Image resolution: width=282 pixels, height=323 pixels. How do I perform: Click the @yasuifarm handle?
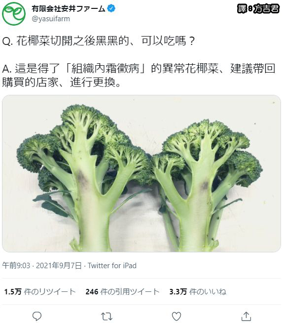point(51,19)
